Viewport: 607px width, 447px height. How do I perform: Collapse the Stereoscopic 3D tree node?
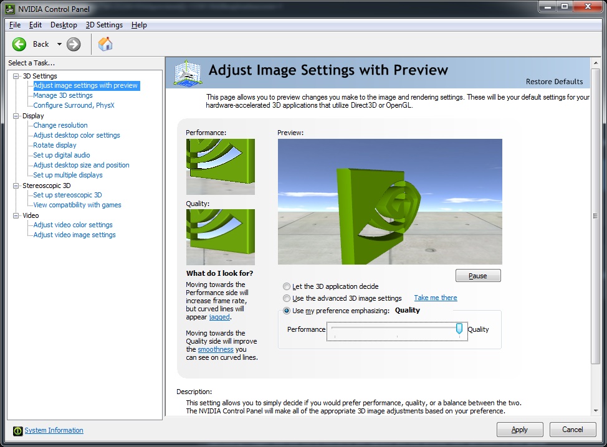coord(16,186)
